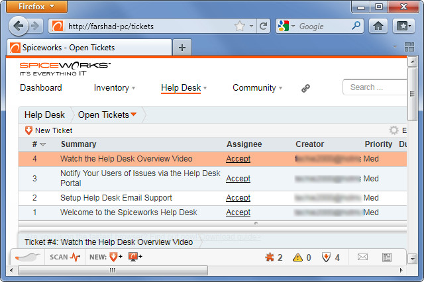Create new ticket from bottom bar shield icon

[116, 257]
